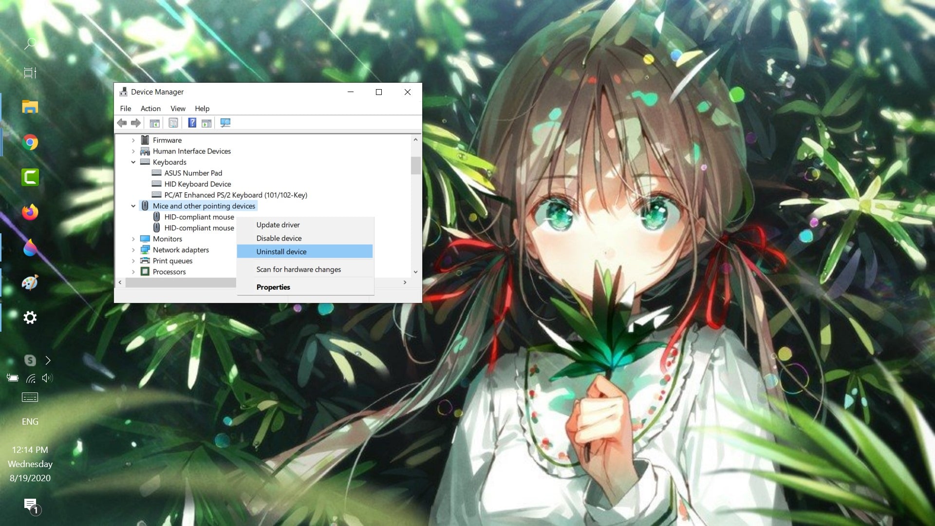
Task: Launch Google Chrome from the taskbar
Action: 30,142
